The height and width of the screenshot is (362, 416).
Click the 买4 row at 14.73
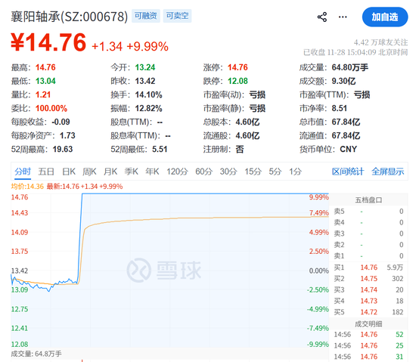[368, 301]
